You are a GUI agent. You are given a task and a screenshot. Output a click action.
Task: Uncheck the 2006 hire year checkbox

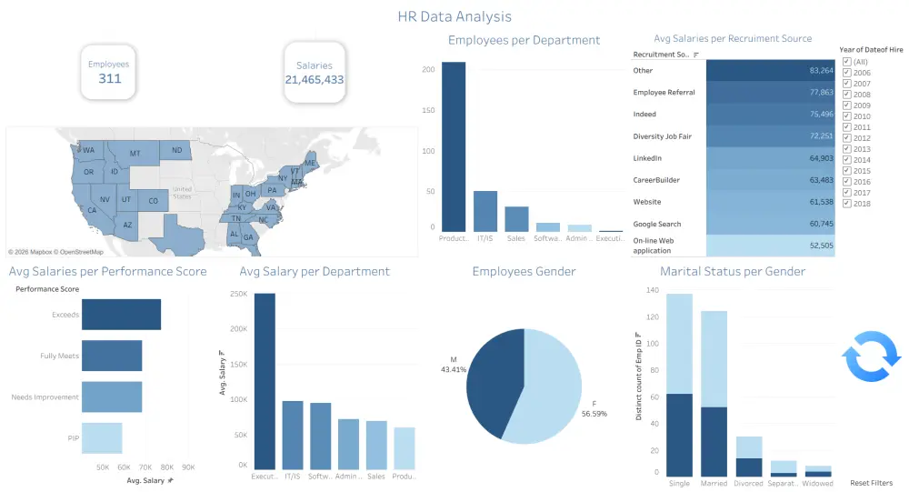click(x=847, y=73)
